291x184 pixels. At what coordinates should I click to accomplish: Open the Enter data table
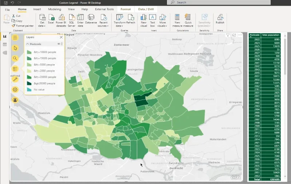click(80, 21)
